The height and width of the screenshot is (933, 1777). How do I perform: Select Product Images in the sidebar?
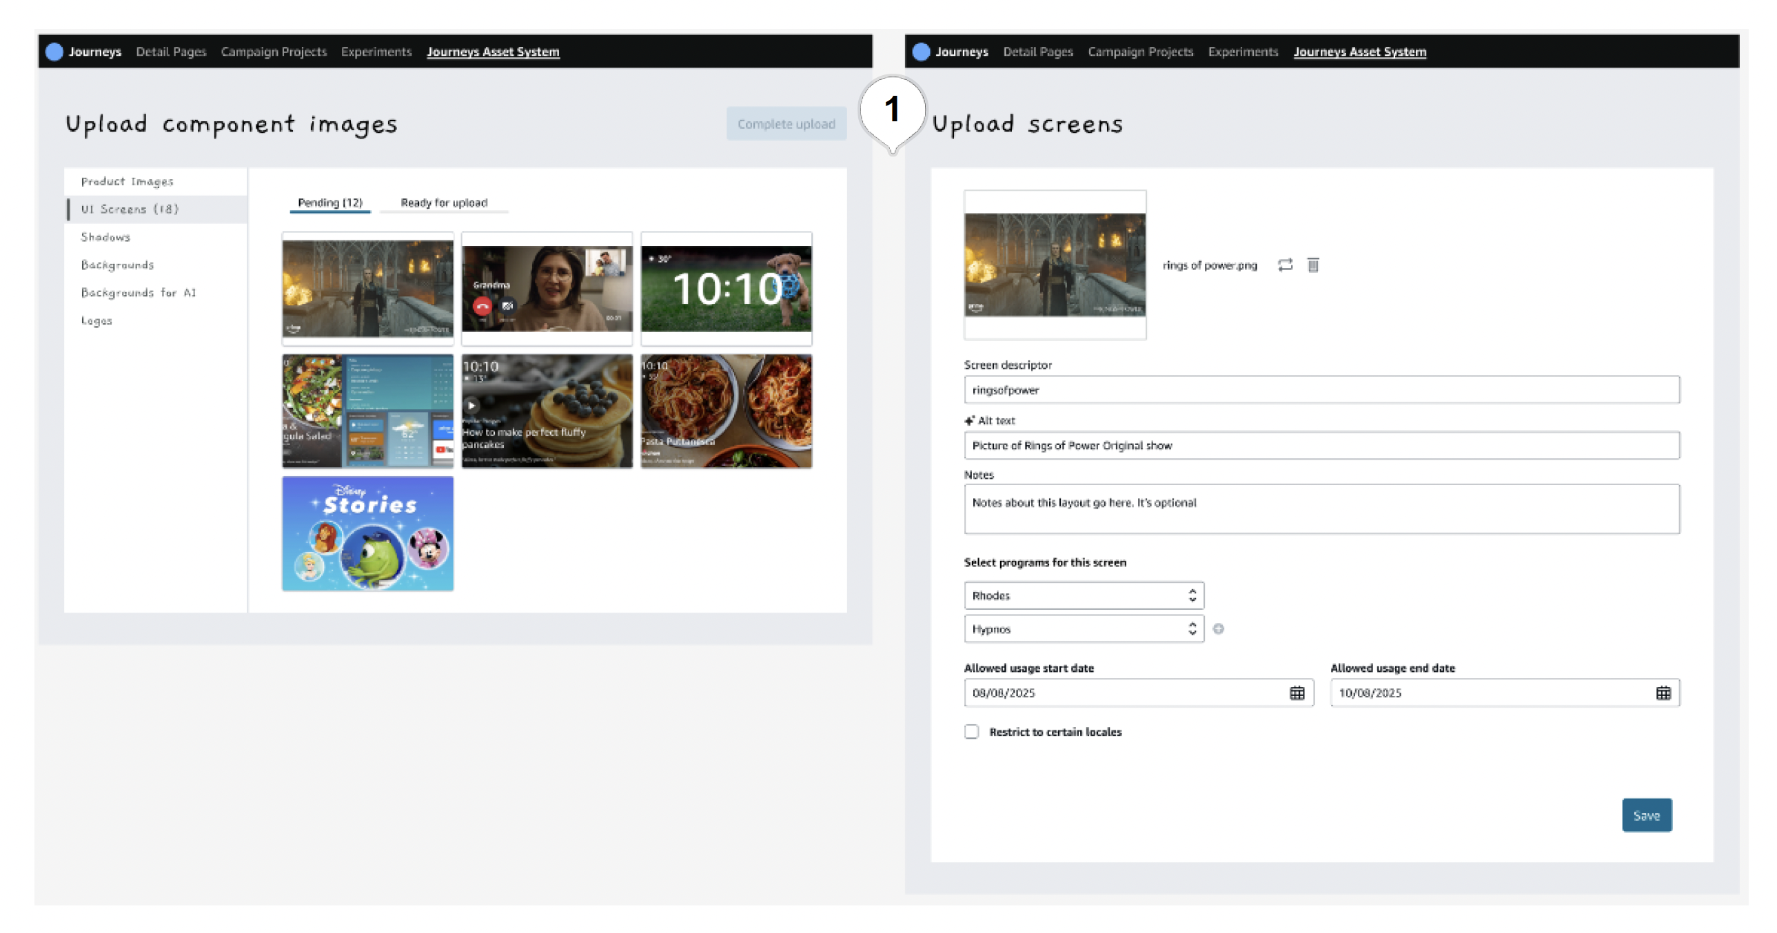(x=155, y=181)
